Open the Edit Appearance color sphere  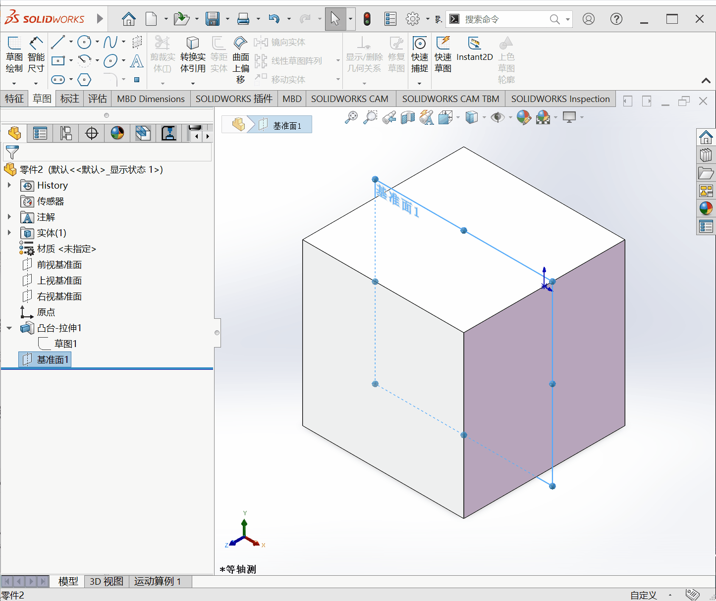pos(524,117)
